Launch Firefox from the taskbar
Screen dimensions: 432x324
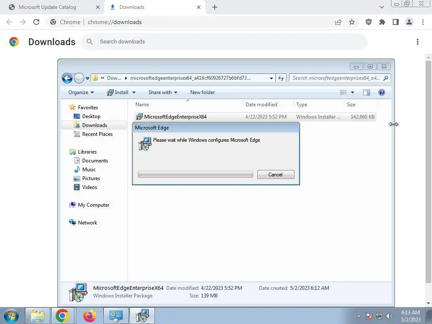(x=90, y=316)
